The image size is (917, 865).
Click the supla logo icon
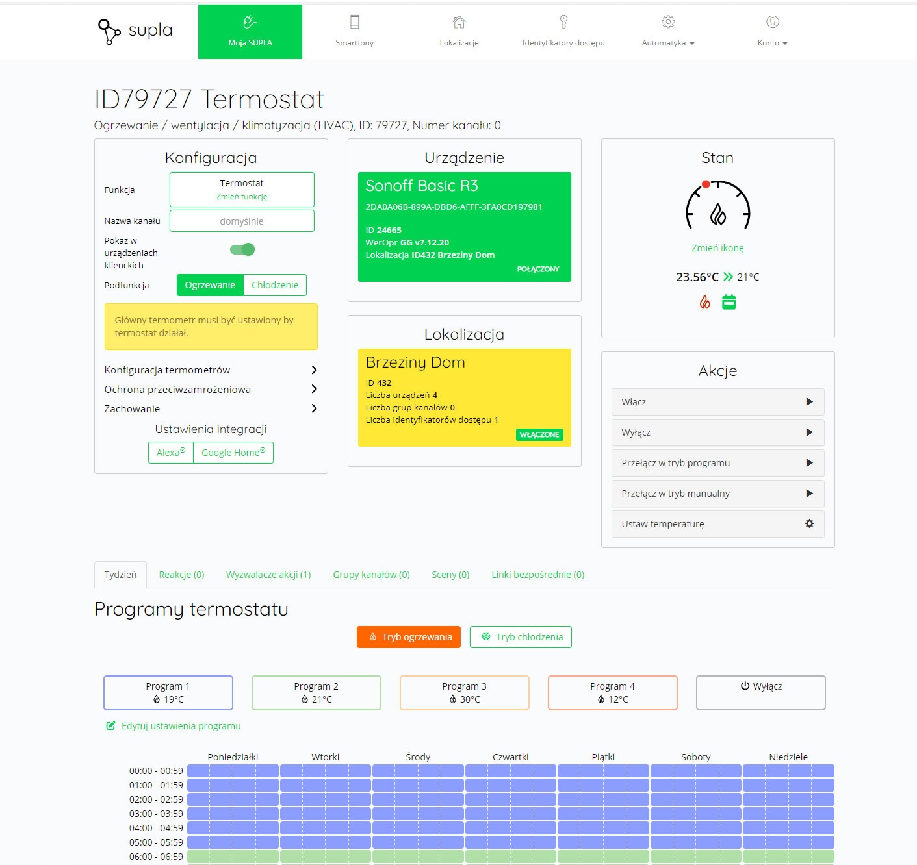(109, 31)
